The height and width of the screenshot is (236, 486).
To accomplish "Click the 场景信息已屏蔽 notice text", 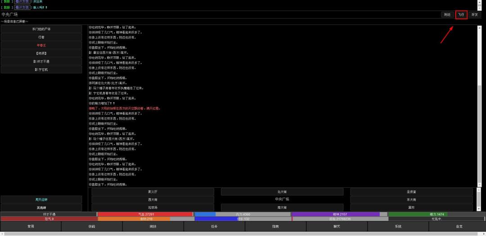I will coord(14,22).
